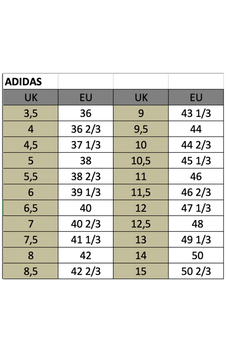Select the UK 9 cell
Image resolution: width=226 pixels, height=340 pixels.
pyautogui.click(x=141, y=113)
